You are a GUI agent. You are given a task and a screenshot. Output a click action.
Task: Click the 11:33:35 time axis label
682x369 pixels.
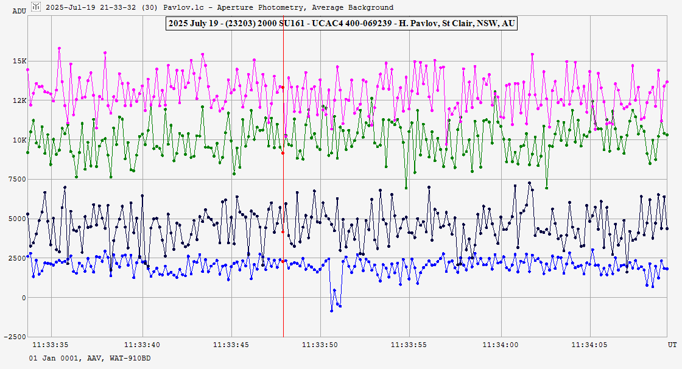click(51, 345)
